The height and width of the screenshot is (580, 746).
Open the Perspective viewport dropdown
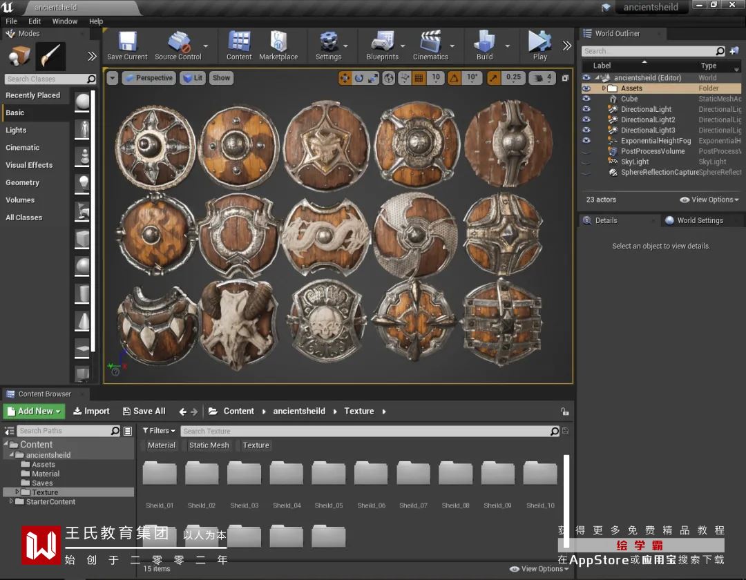149,78
